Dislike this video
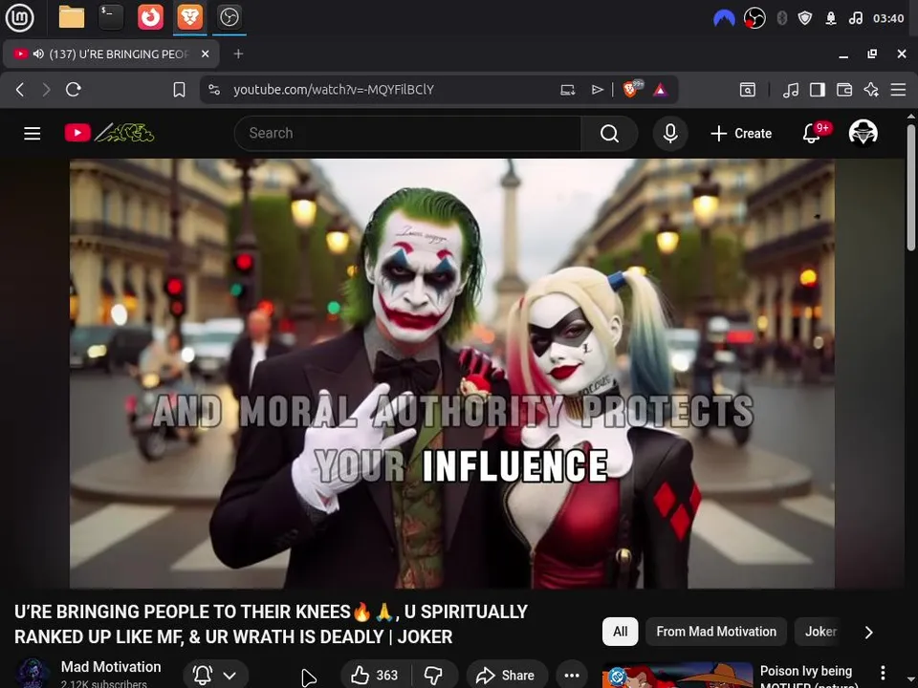918x688 pixels. pos(433,676)
